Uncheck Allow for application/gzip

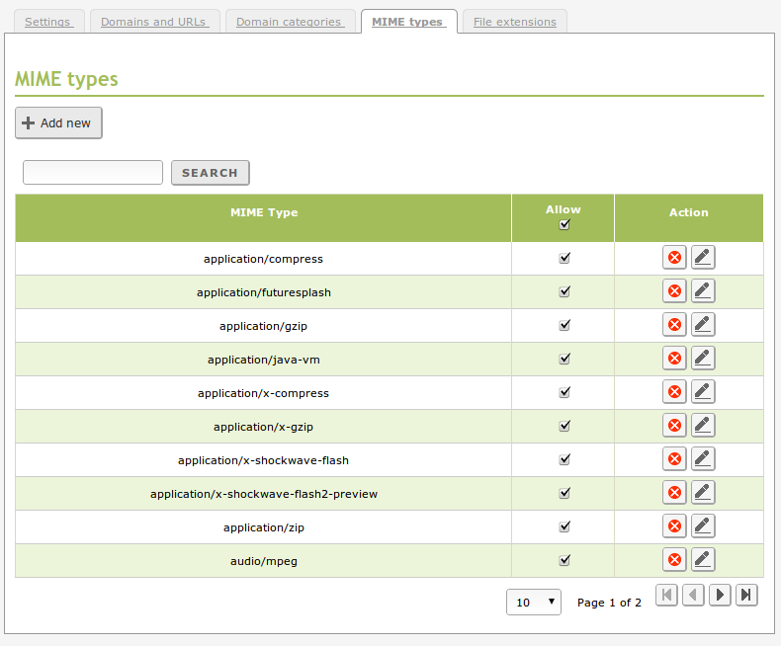pos(564,325)
